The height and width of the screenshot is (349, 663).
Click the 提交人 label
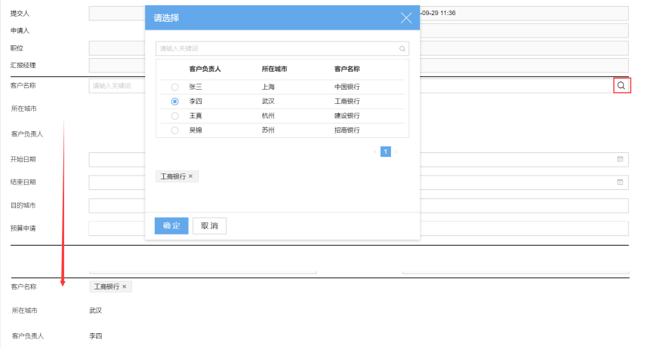(x=20, y=14)
